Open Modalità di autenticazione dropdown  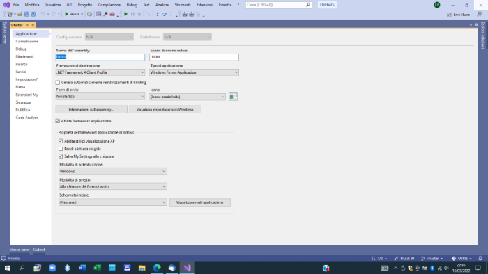pos(113,171)
